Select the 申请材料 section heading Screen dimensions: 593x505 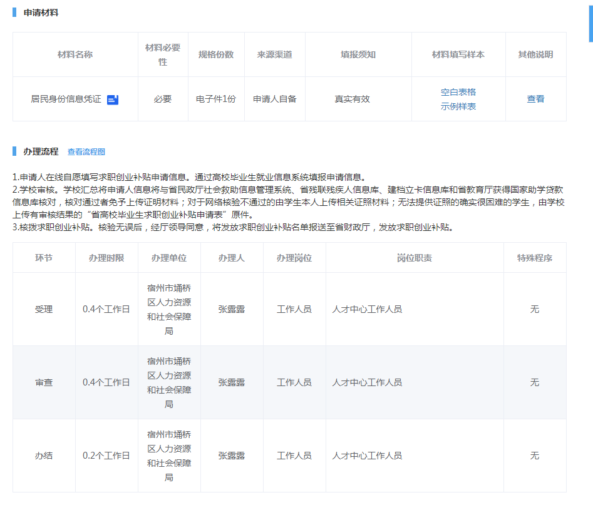click(x=41, y=13)
